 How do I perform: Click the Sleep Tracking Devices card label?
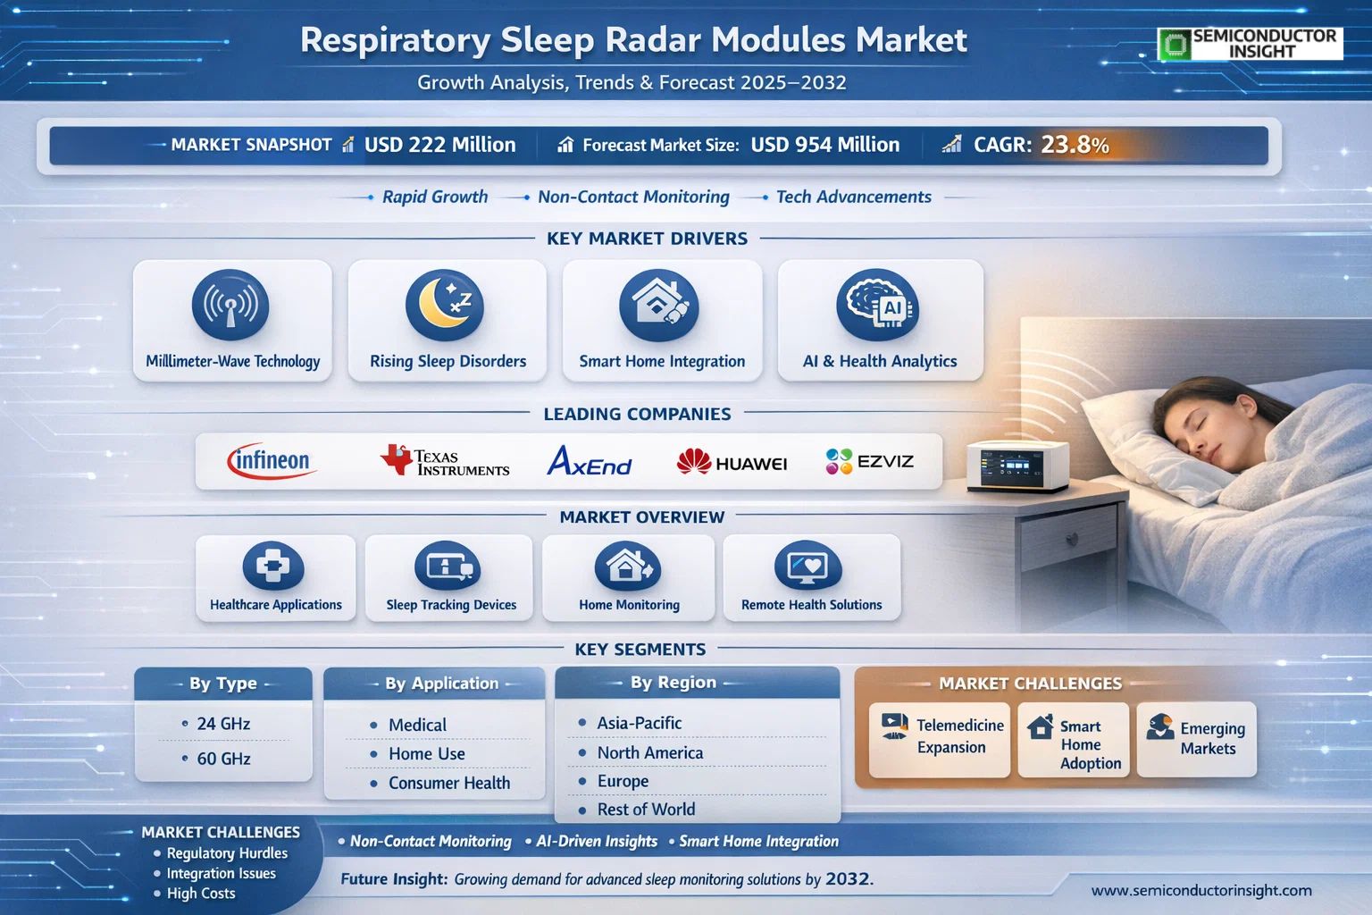point(451,605)
